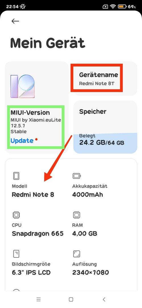Open recent apps via navigation menu icon
This screenshot has width=142, height=308.
(38, 299)
